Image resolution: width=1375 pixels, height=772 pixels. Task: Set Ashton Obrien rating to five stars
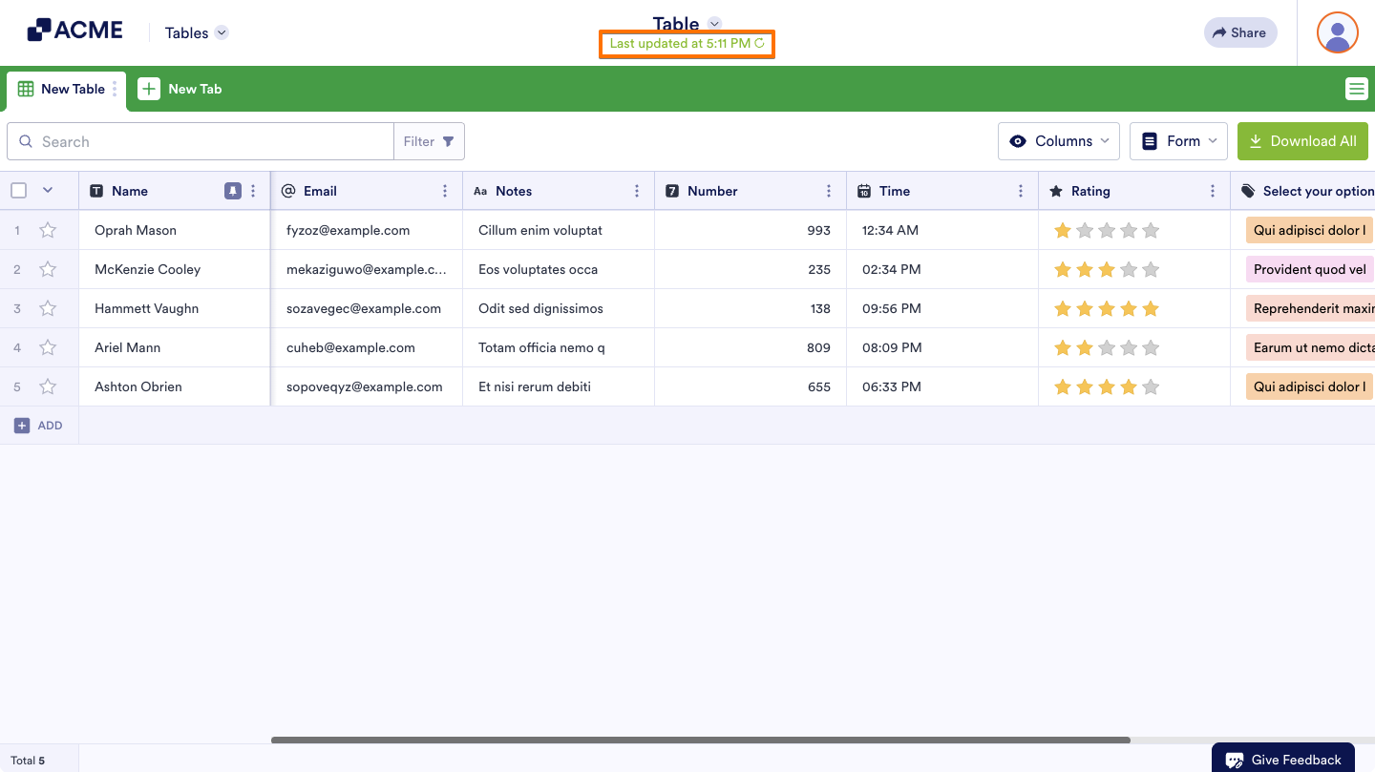(x=1151, y=386)
